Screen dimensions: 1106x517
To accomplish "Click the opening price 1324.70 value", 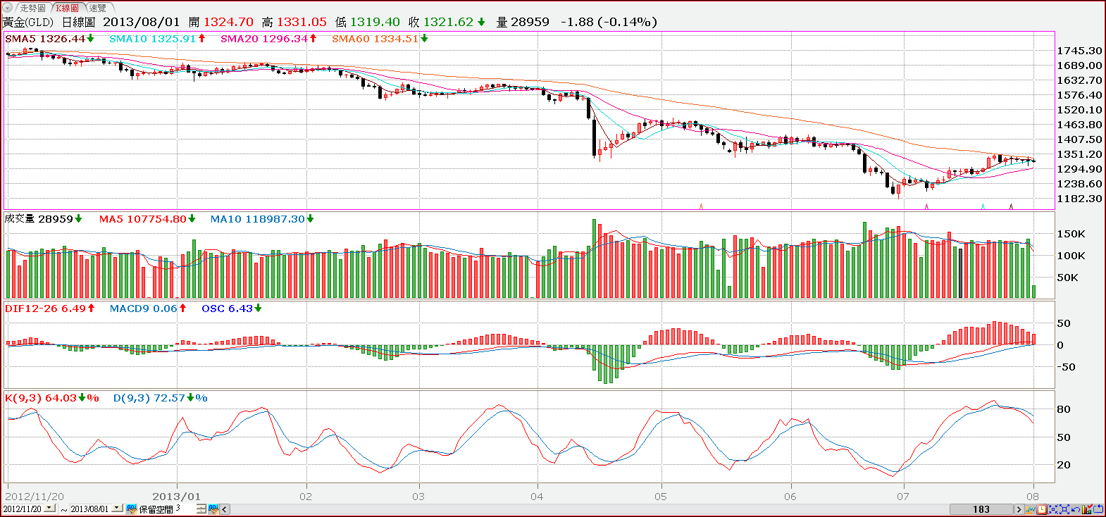I will coord(228,23).
